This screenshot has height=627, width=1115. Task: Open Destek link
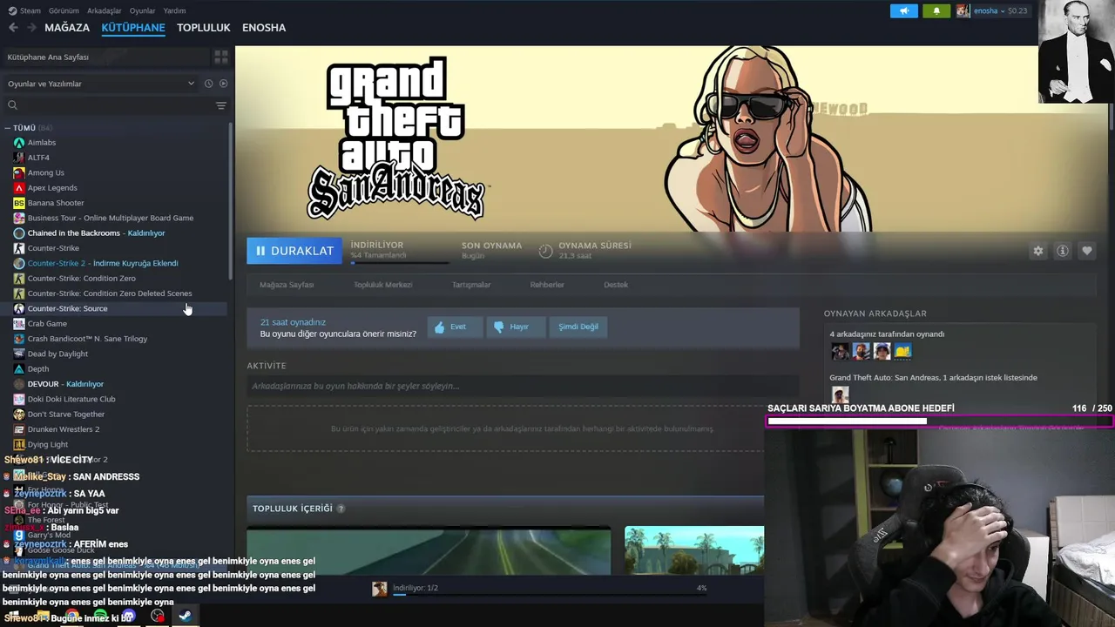(x=616, y=285)
